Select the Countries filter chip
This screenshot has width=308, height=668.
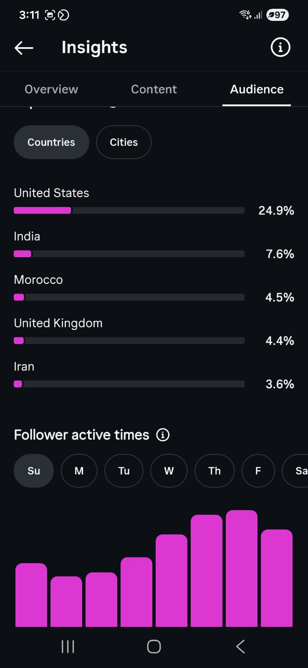[51, 142]
